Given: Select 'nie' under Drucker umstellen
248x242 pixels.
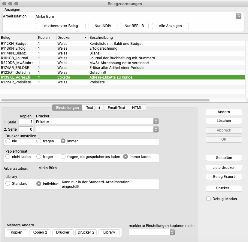Looking at the screenshot, I should (x=8, y=141).
